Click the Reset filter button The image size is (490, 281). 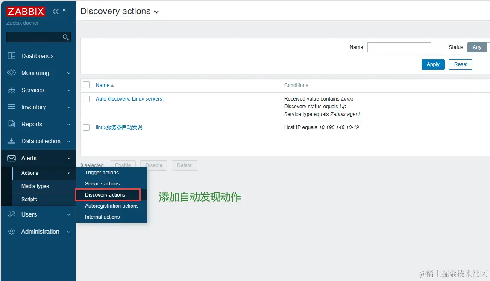(x=461, y=64)
